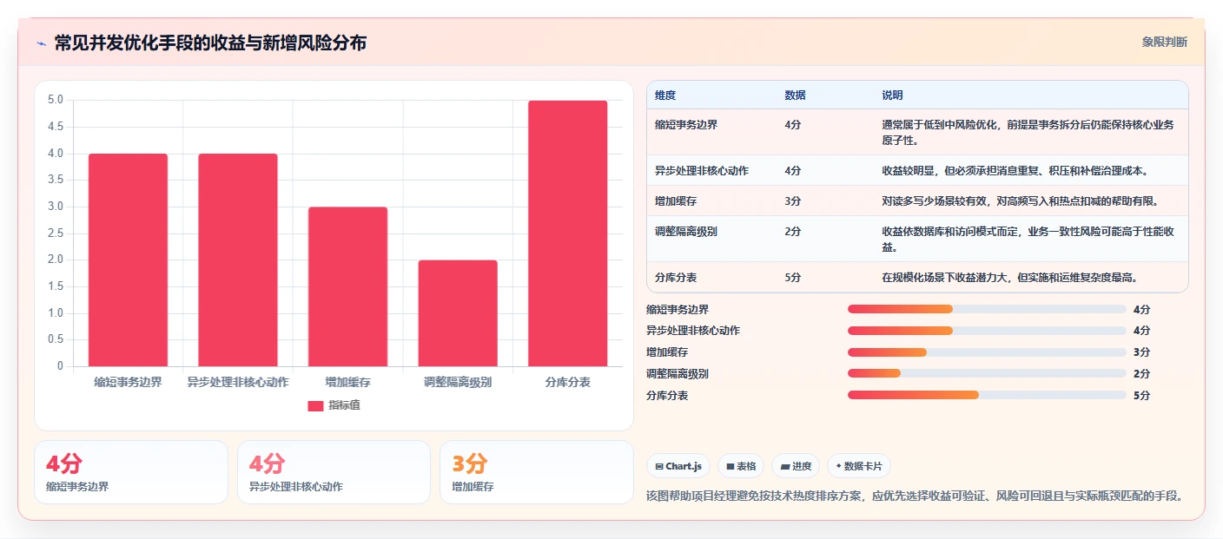Image resolution: width=1223 pixels, height=539 pixels.
Task: Click the 5.0 y-axis tick label
Action: (x=56, y=100)
